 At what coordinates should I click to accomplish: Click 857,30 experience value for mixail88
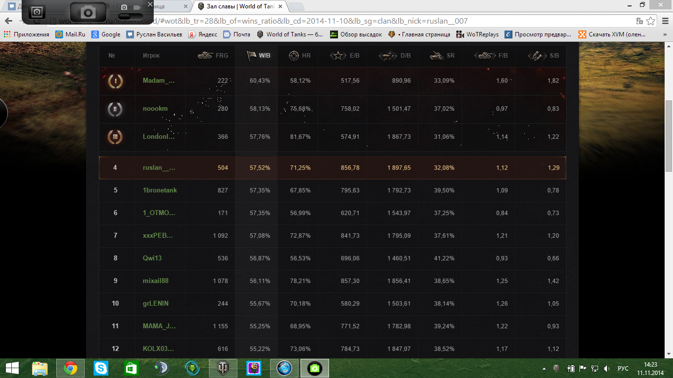350,281
